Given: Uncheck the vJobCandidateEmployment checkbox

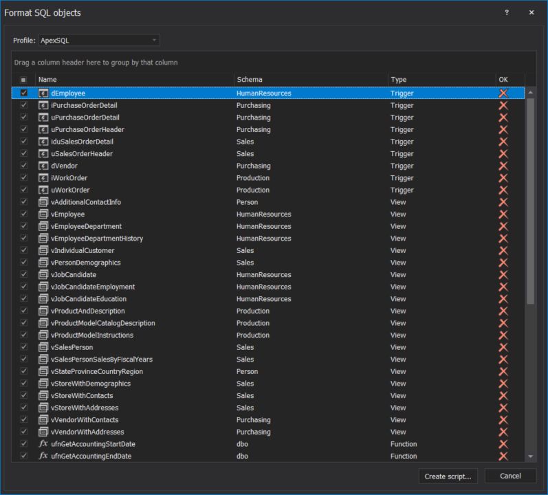Looking at the screenshot, I should coord(24,287).
